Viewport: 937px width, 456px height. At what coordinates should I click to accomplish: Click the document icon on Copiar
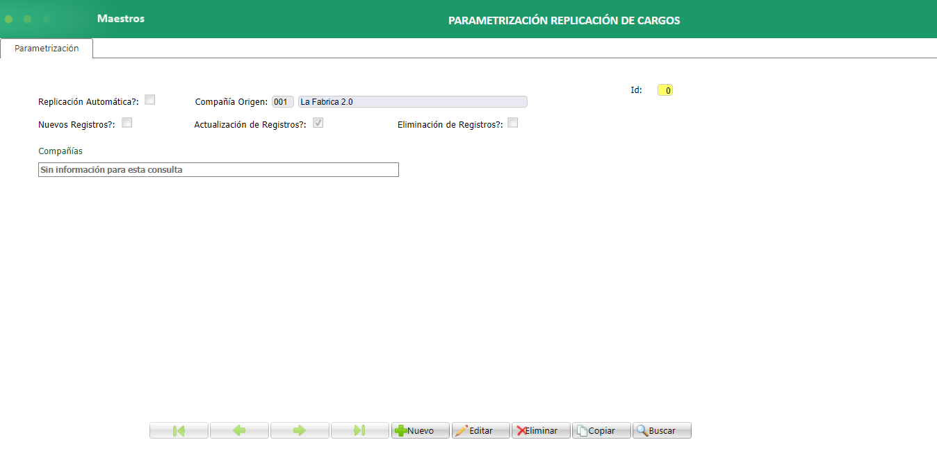point(582,430)
